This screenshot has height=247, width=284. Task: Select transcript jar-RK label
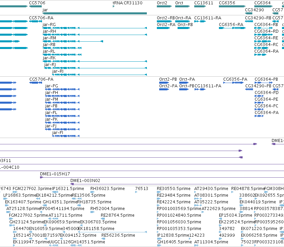point(49,58)
